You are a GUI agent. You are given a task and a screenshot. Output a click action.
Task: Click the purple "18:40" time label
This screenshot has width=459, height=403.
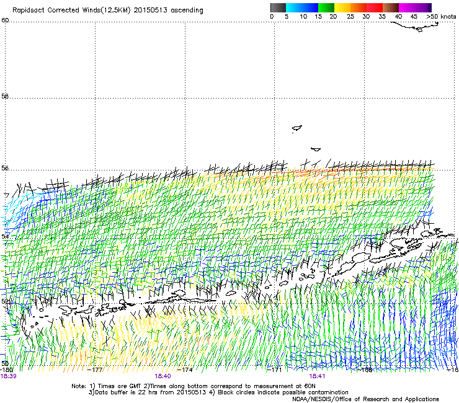click(x=163, y=376)
